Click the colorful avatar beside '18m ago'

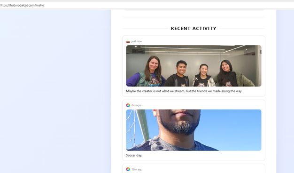tap(128, 169)
